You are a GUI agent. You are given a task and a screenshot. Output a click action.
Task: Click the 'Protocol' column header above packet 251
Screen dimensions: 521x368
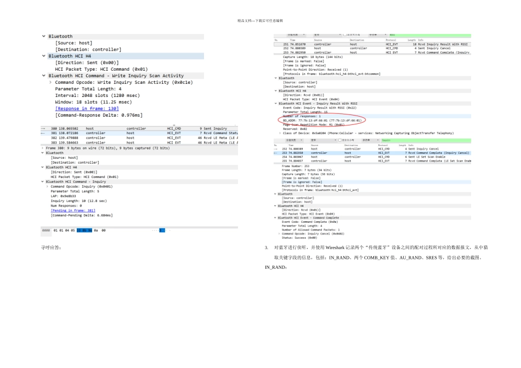pos(390,40)
